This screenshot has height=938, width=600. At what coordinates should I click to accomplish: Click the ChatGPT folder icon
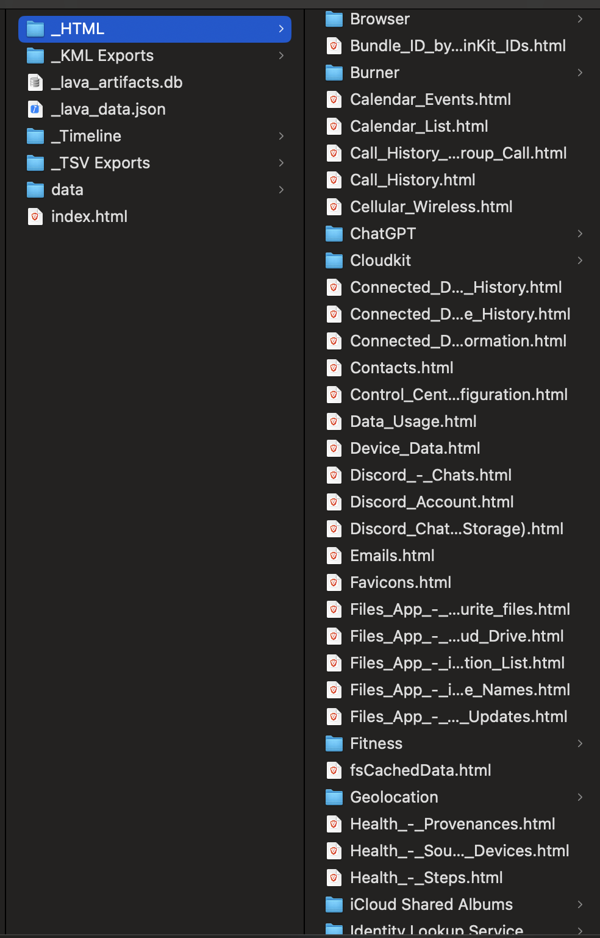coord(334,234)
